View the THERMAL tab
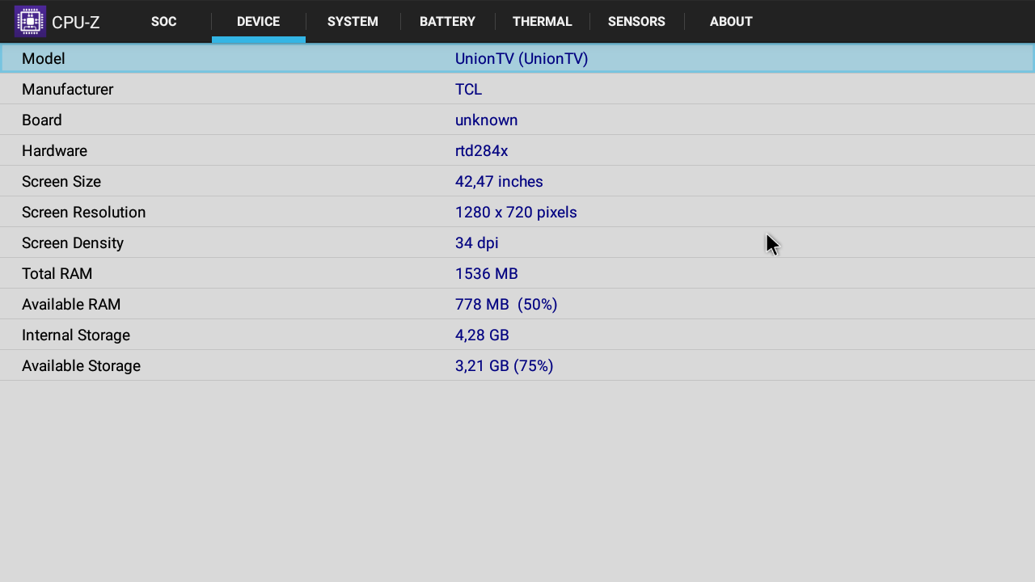Image resolution: width=1035 pixels, height=582 pixels. pos(542,22)
